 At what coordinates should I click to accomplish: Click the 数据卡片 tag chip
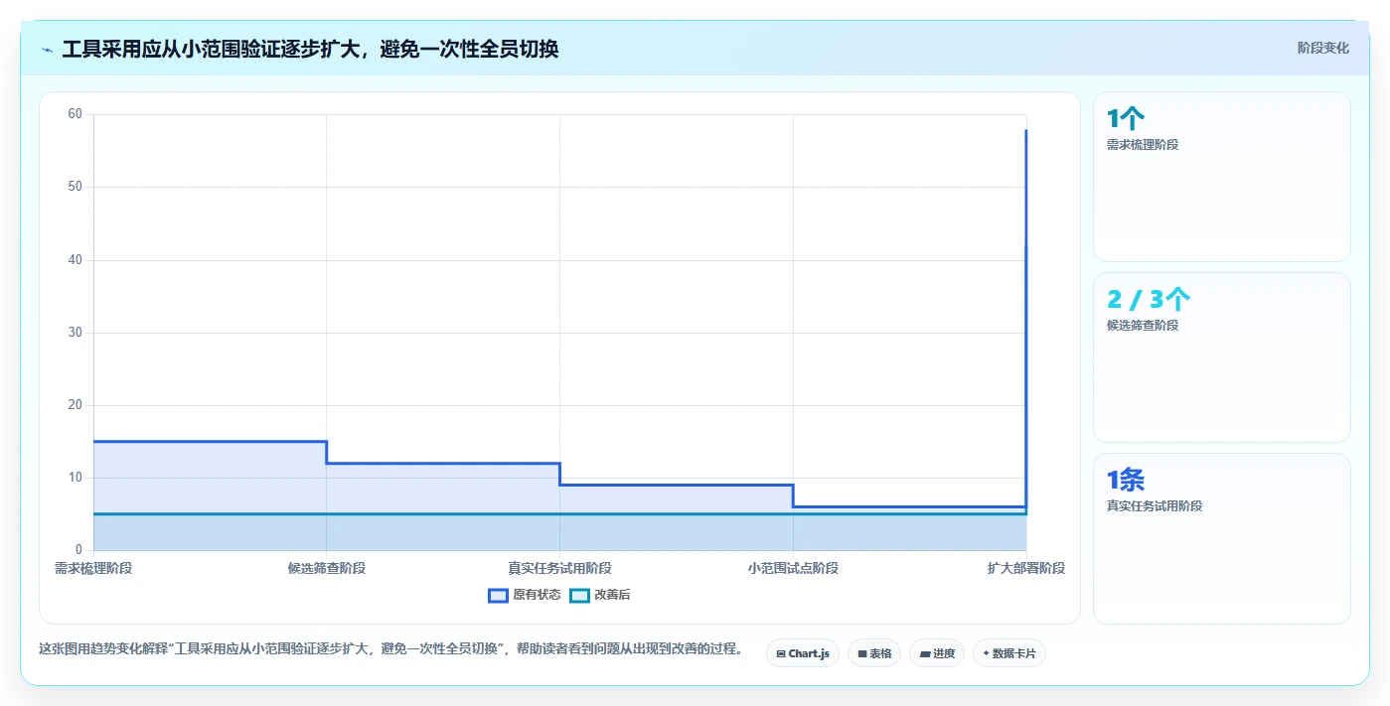(1009, 653)
